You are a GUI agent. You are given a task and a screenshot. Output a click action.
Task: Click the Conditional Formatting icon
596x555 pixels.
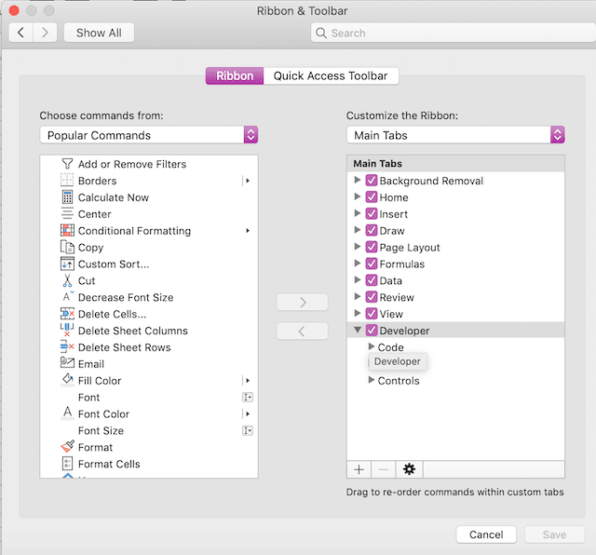pyautogui.click(x=67, y=230)
